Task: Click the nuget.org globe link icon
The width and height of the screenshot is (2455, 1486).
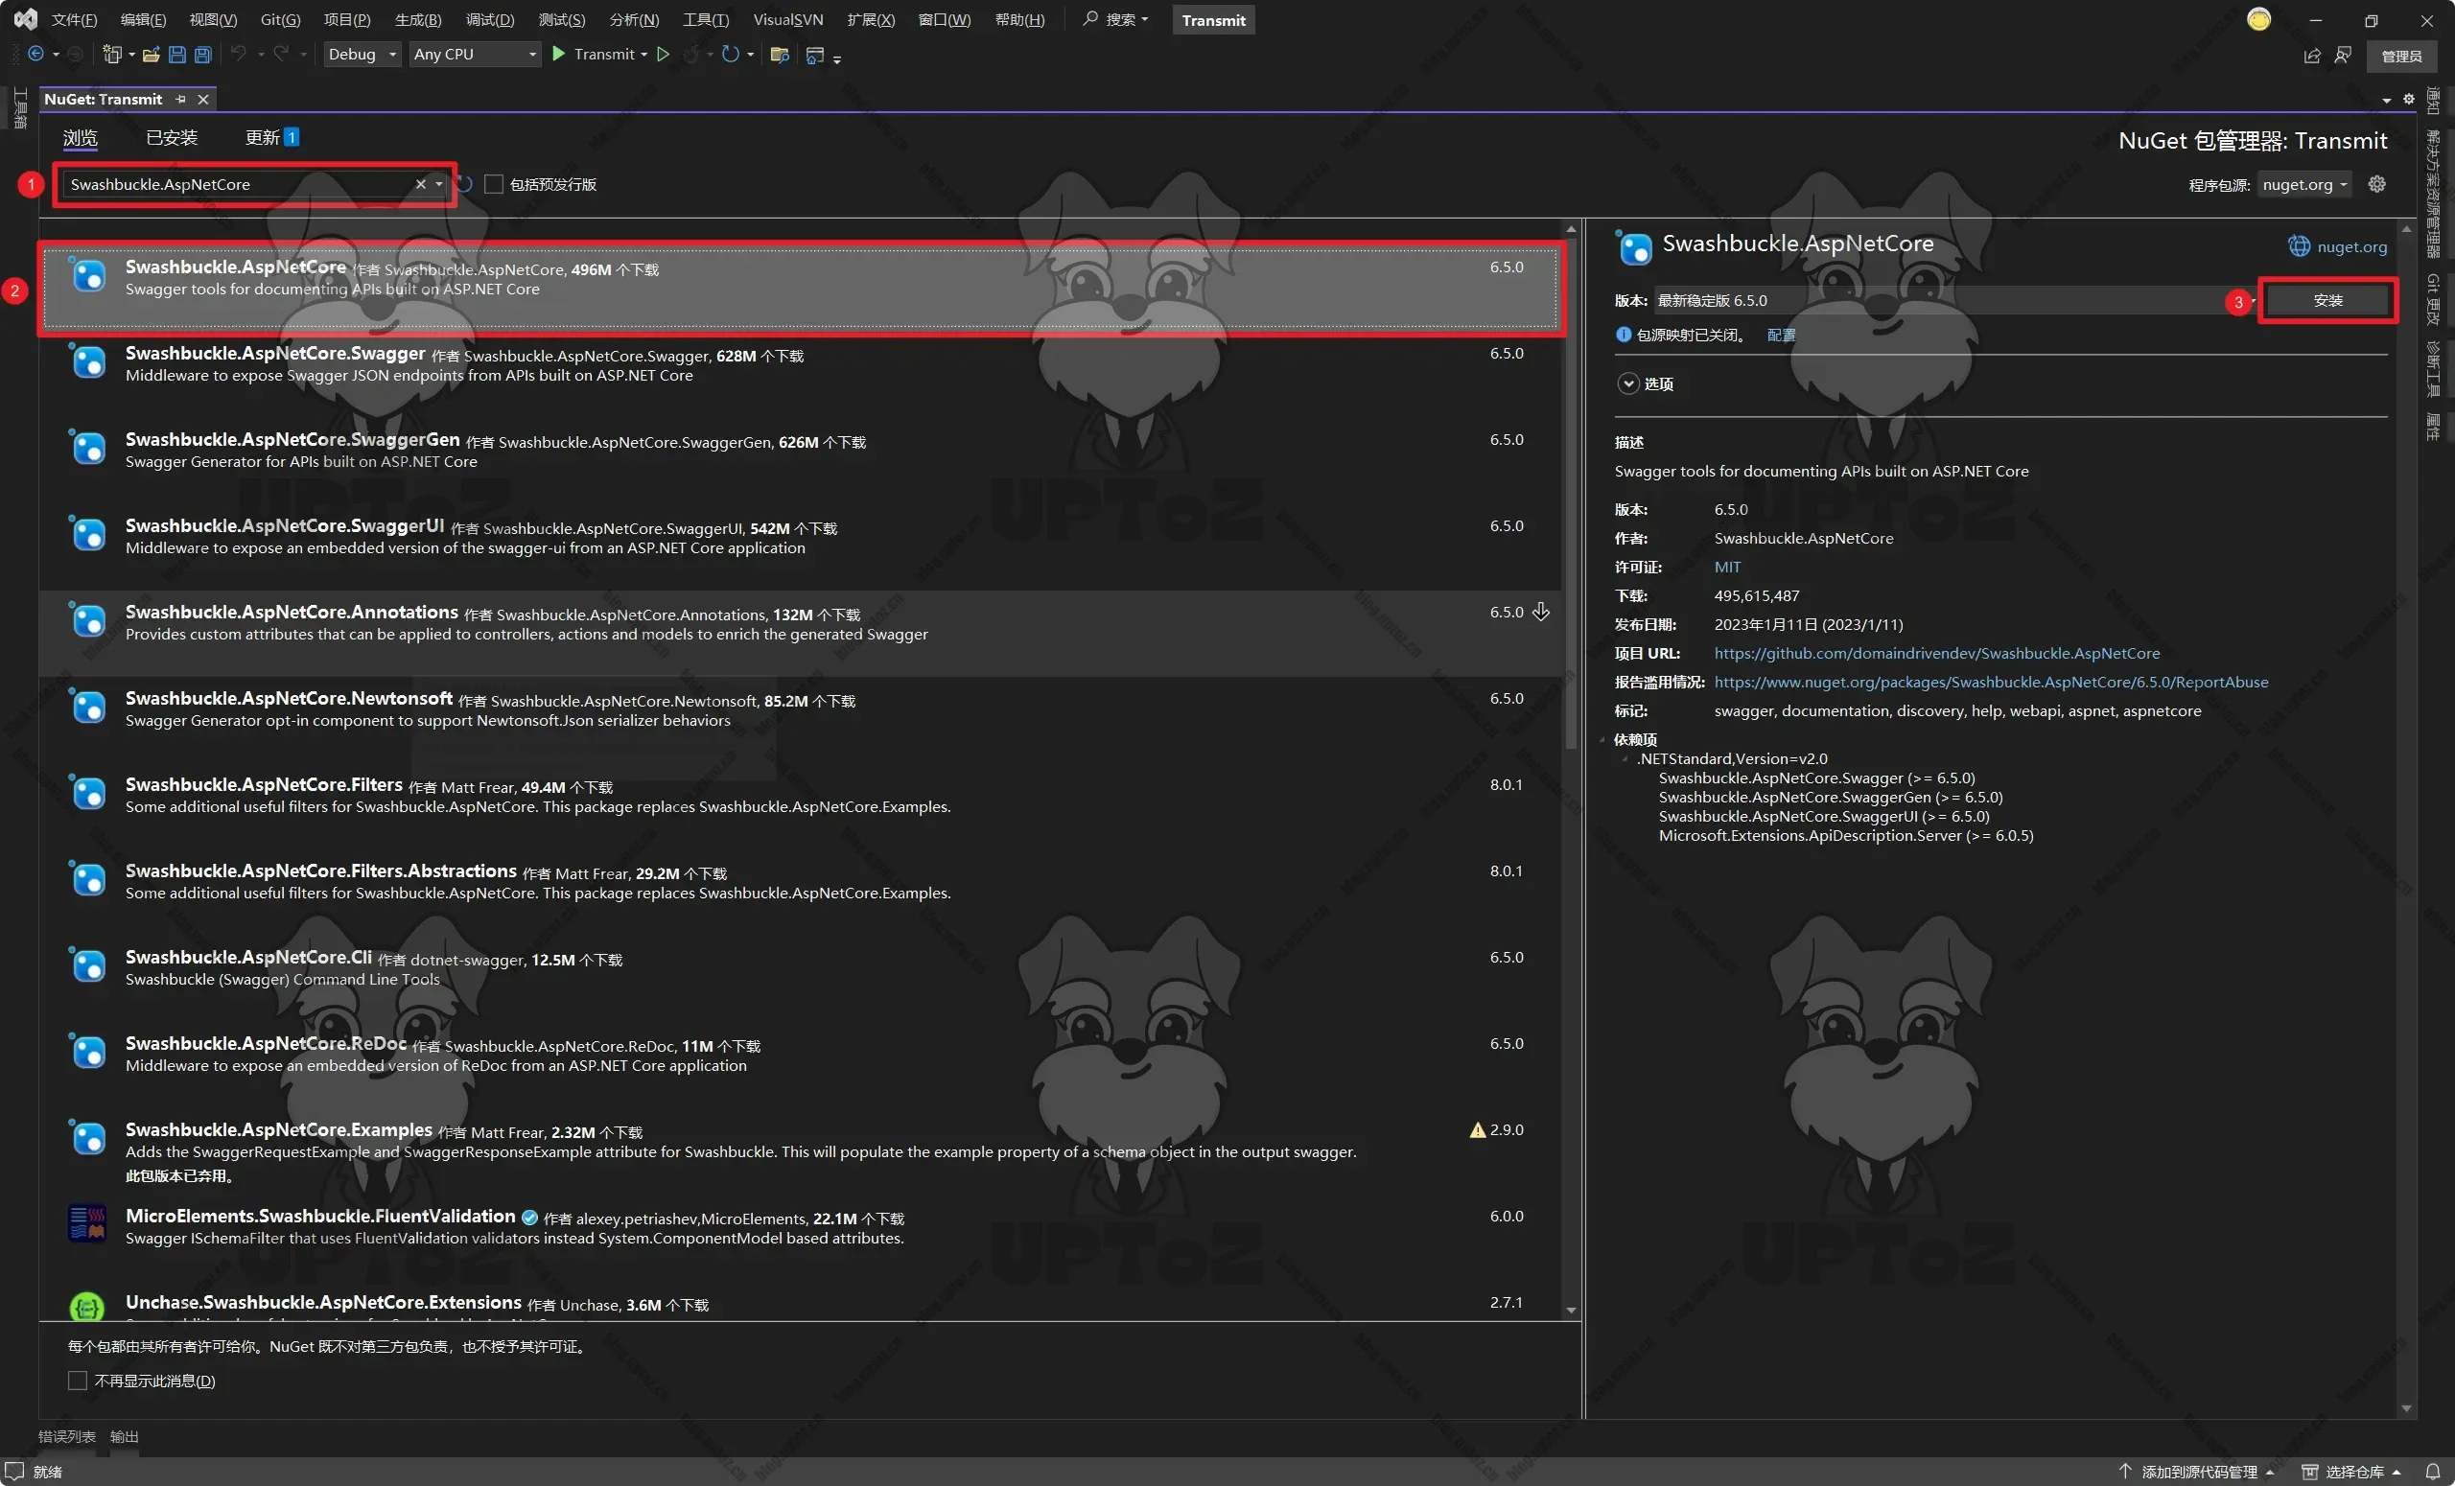Action: [2299, 246]
